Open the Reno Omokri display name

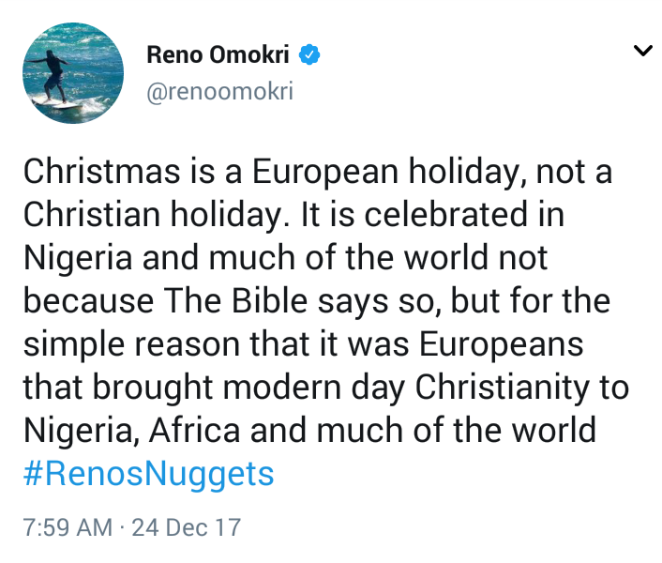tap(218, 55)
